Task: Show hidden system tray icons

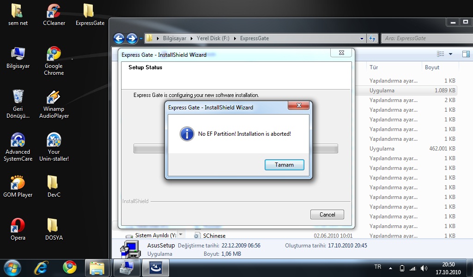Action: (391, 268)
